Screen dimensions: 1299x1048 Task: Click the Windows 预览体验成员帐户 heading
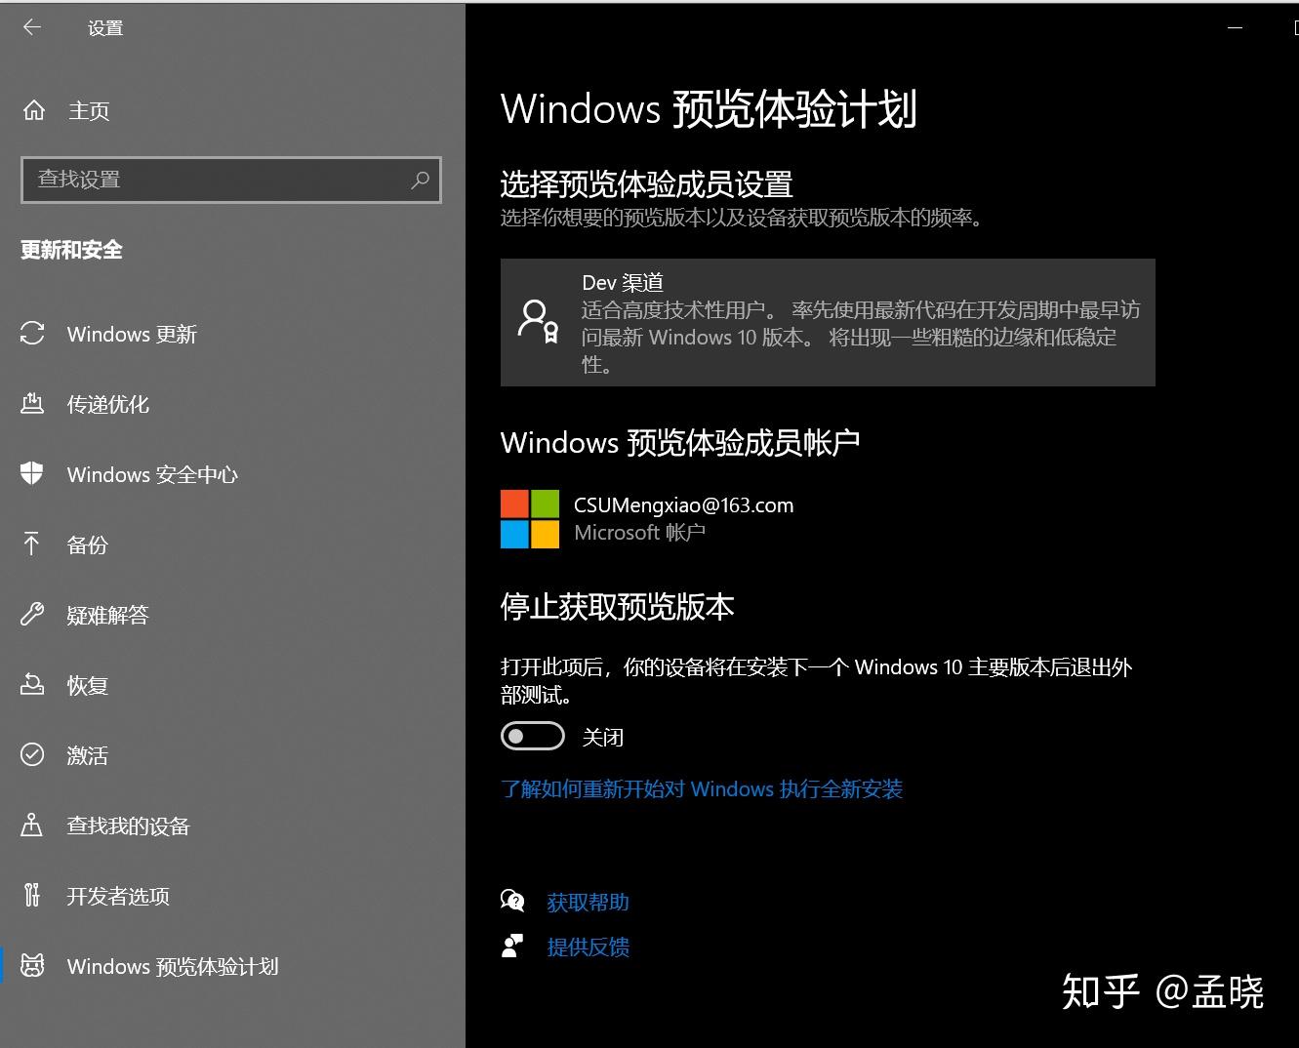680,442
